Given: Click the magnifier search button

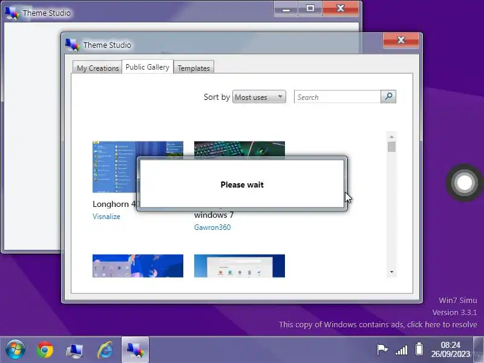Looking at the screenshot, I should (x=388, y=97).
